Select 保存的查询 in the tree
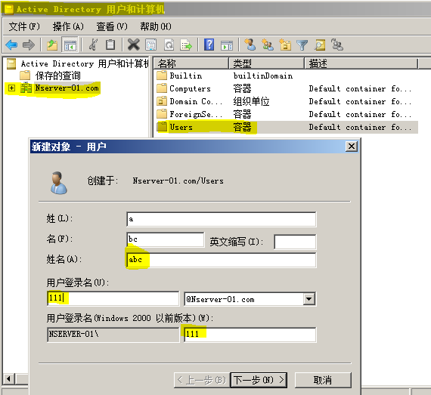 pos(57,76)
